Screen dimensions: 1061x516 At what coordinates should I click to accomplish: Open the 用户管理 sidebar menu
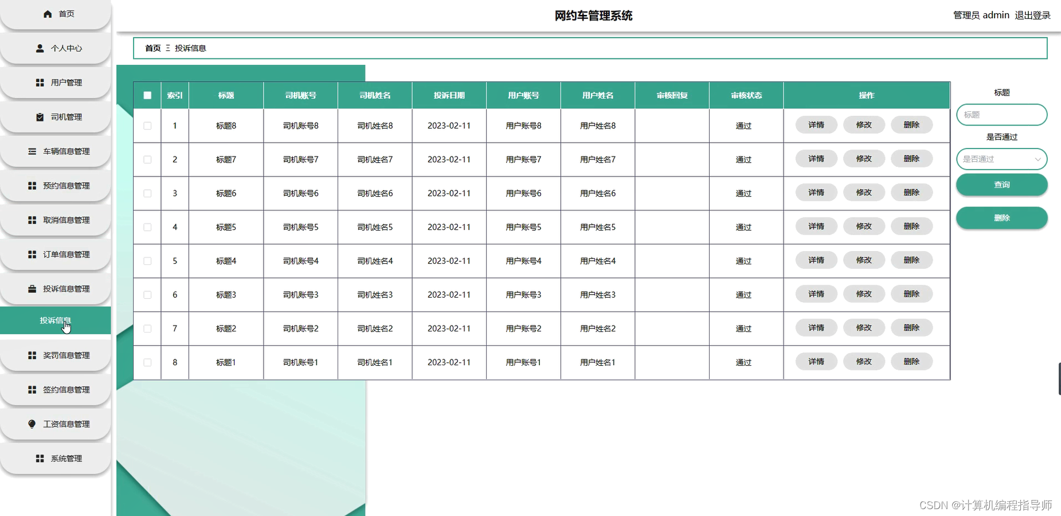(56, 83)
